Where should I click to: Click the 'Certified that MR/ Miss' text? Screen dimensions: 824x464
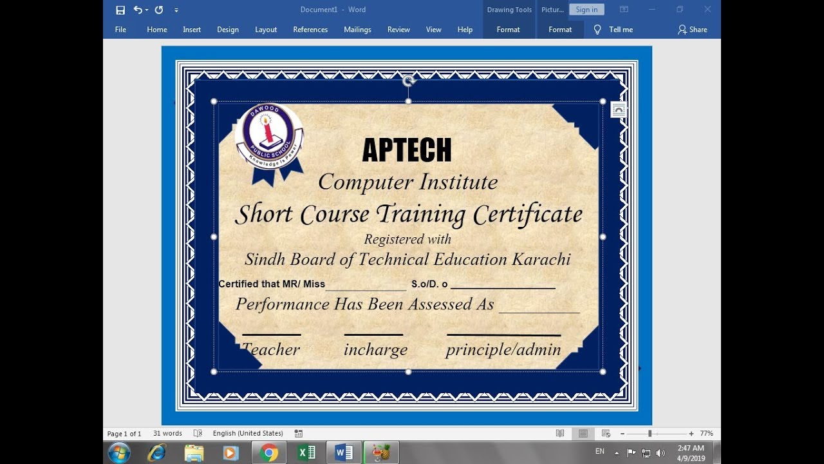tap(272, 284)
